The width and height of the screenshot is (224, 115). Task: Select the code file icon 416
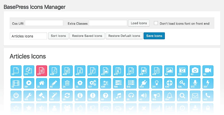[x=157, y=71]
